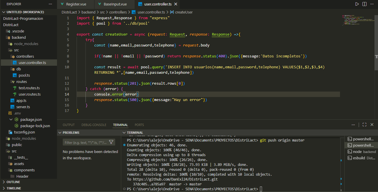The width and height of the screenshot is (378, 192).
Task: Collapse the Problems section header
Action: (x=71, y=133)
